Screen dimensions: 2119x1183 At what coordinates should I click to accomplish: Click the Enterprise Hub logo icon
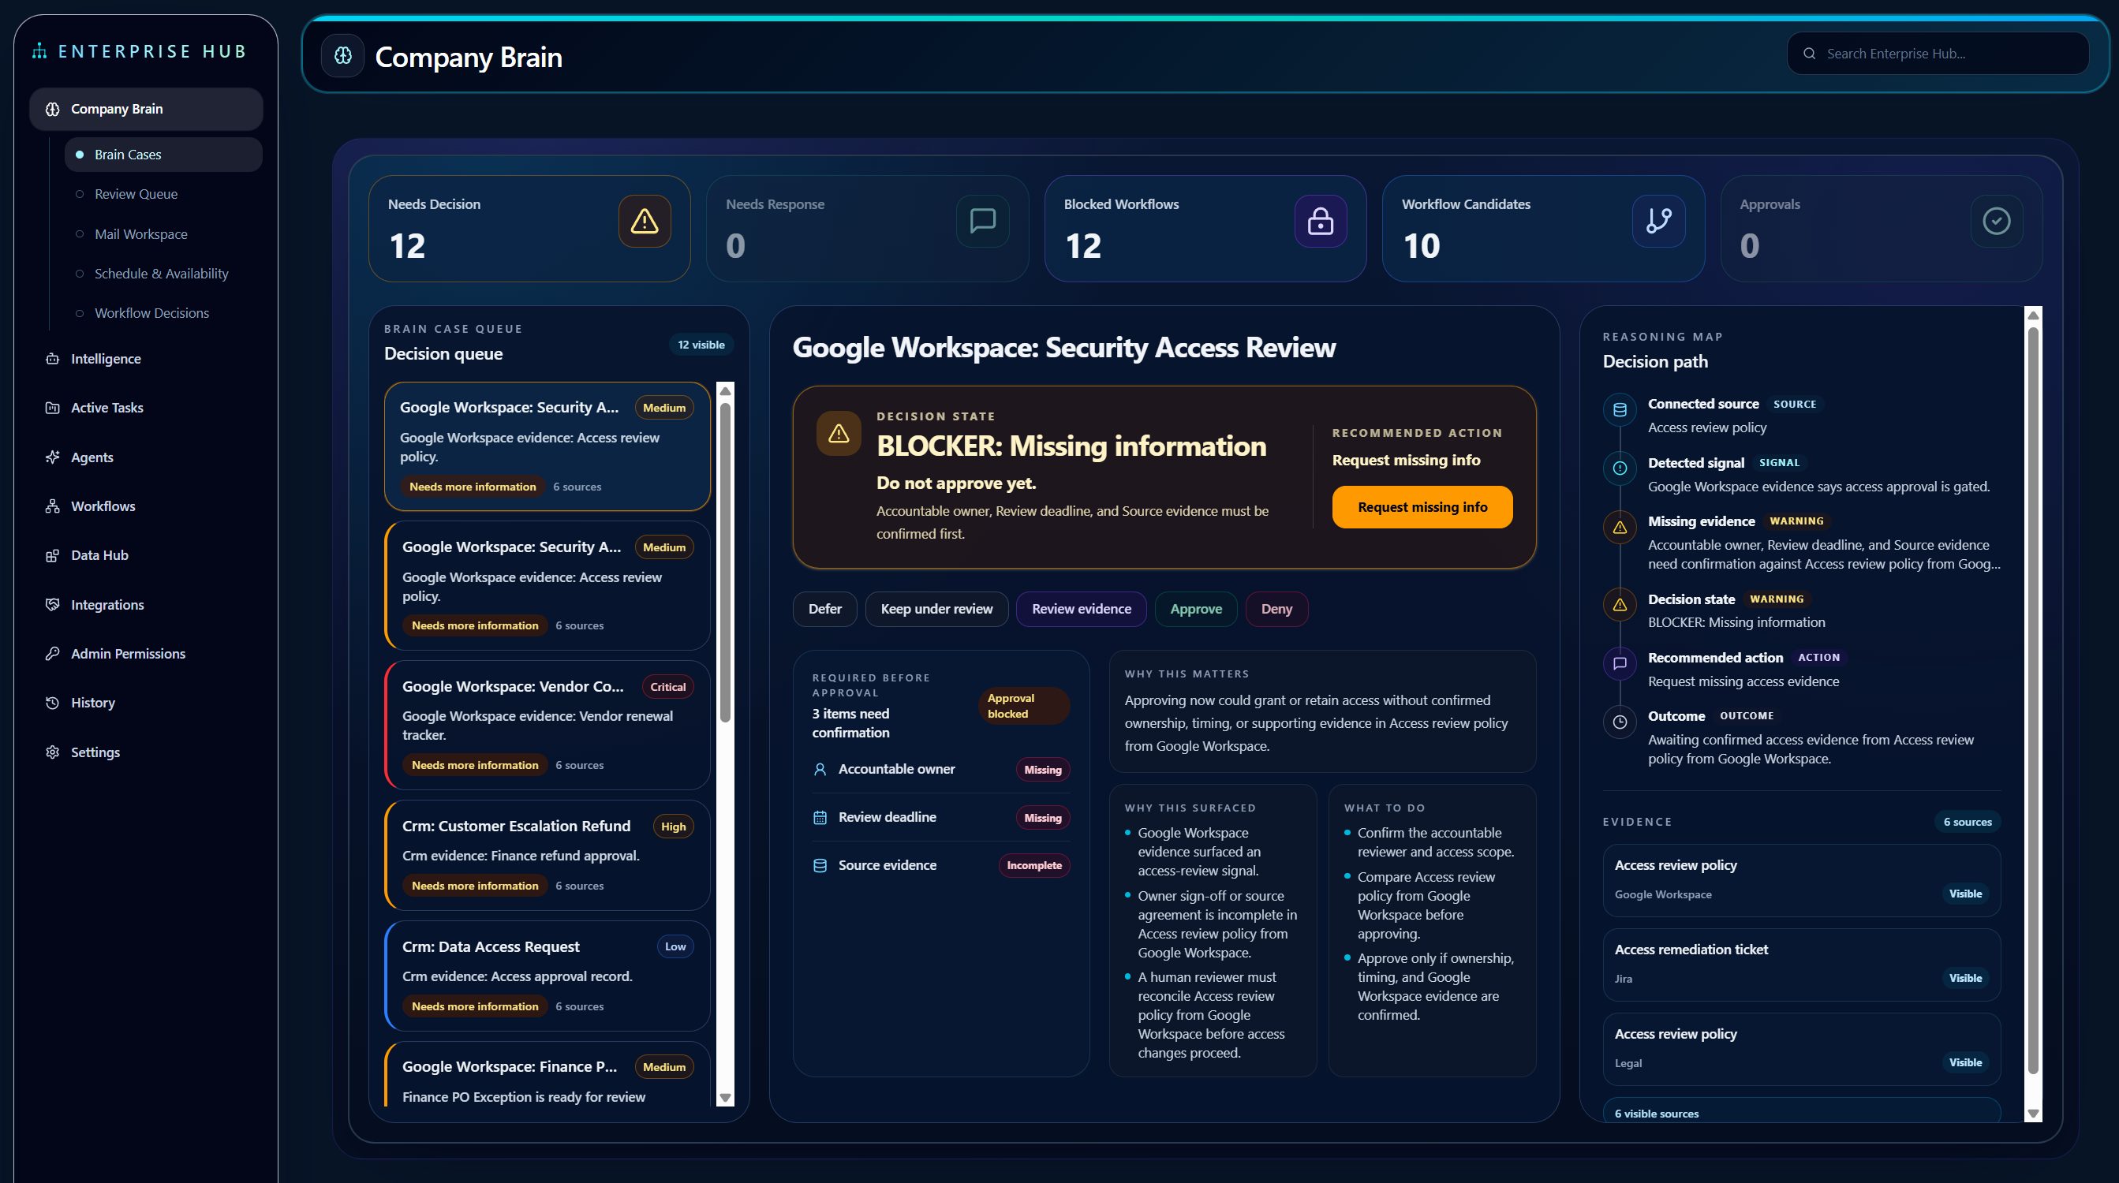click(x=39, y=51)
